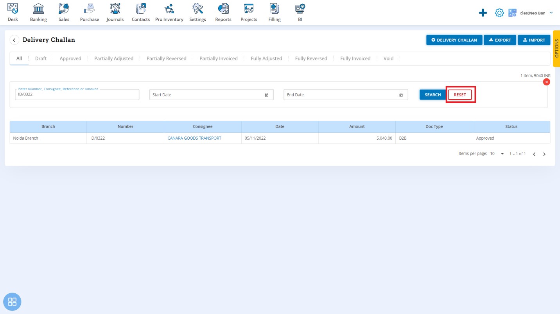This screenshot has height=314, width=560.
Task: Expand the company name dropdown
Action: click(x=551, y=13)
